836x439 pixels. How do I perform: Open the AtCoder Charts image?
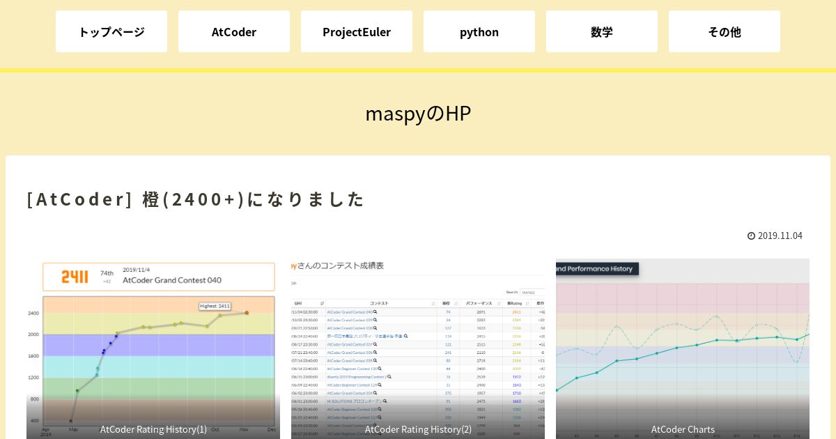683,348
